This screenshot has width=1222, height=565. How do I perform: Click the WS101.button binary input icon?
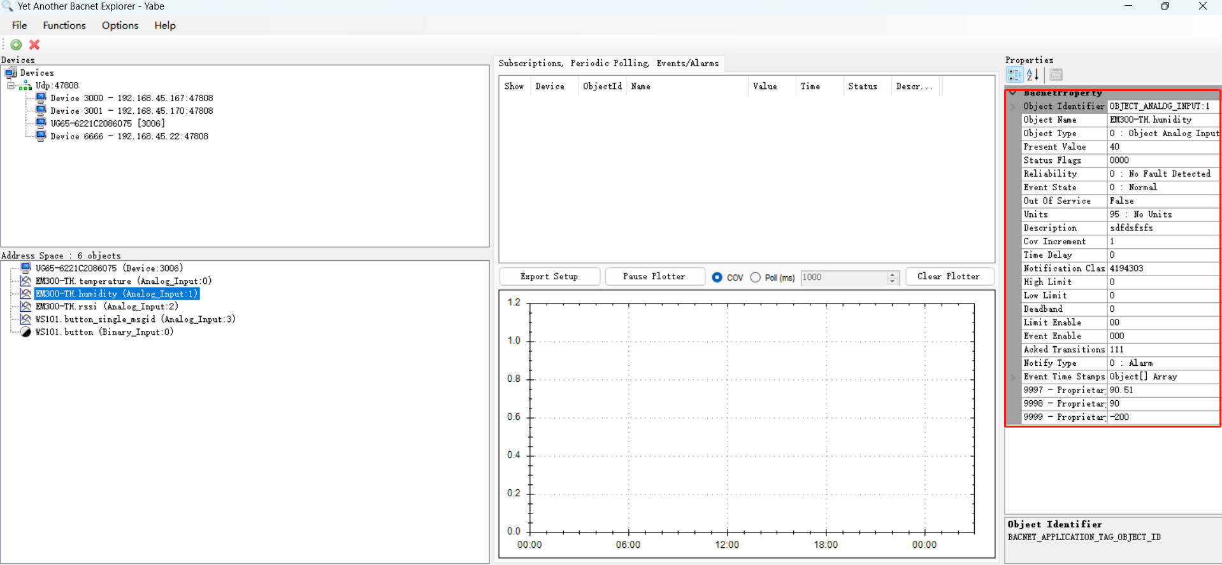[25, 331]
